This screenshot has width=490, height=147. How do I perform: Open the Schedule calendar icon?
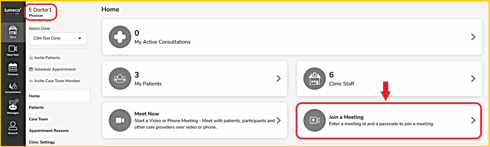click(x=13, y=69)
